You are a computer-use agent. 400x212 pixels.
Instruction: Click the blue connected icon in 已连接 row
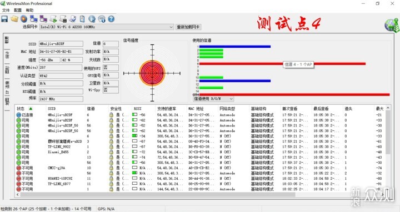point(19,115)
